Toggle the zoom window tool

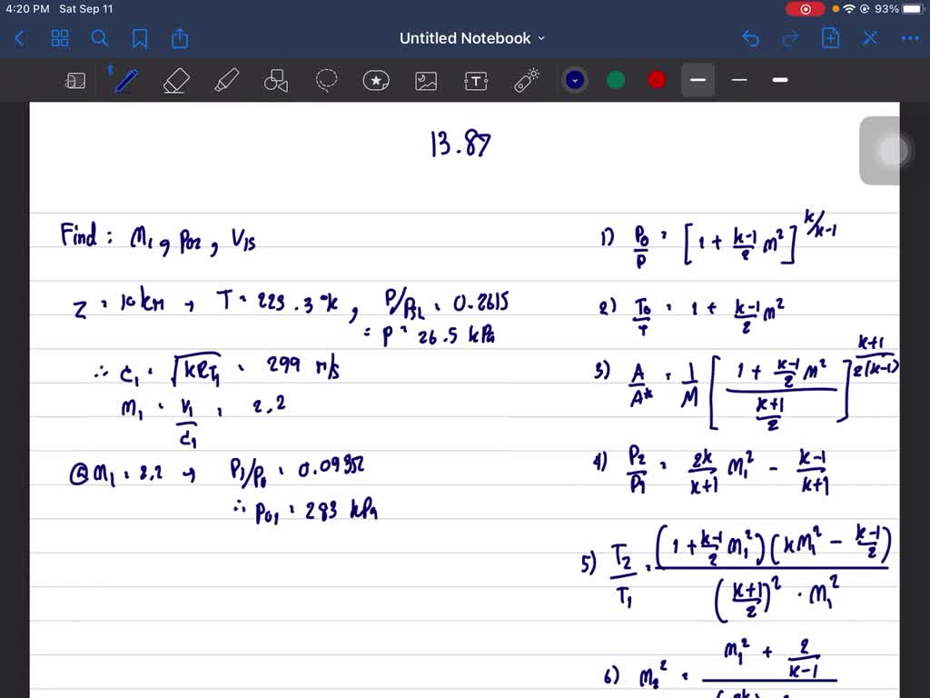[x=75, y=81]
